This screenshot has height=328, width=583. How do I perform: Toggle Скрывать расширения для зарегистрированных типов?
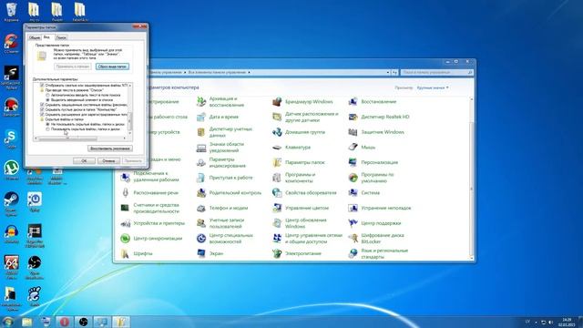tap(42, 115)
